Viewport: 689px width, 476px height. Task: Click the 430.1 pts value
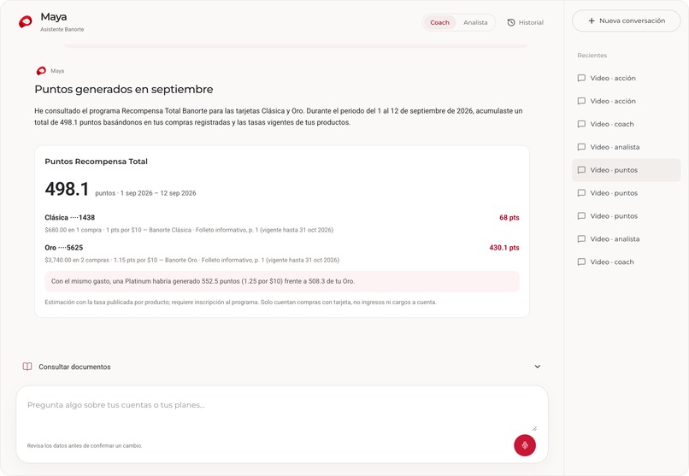(x=504, y=248)
